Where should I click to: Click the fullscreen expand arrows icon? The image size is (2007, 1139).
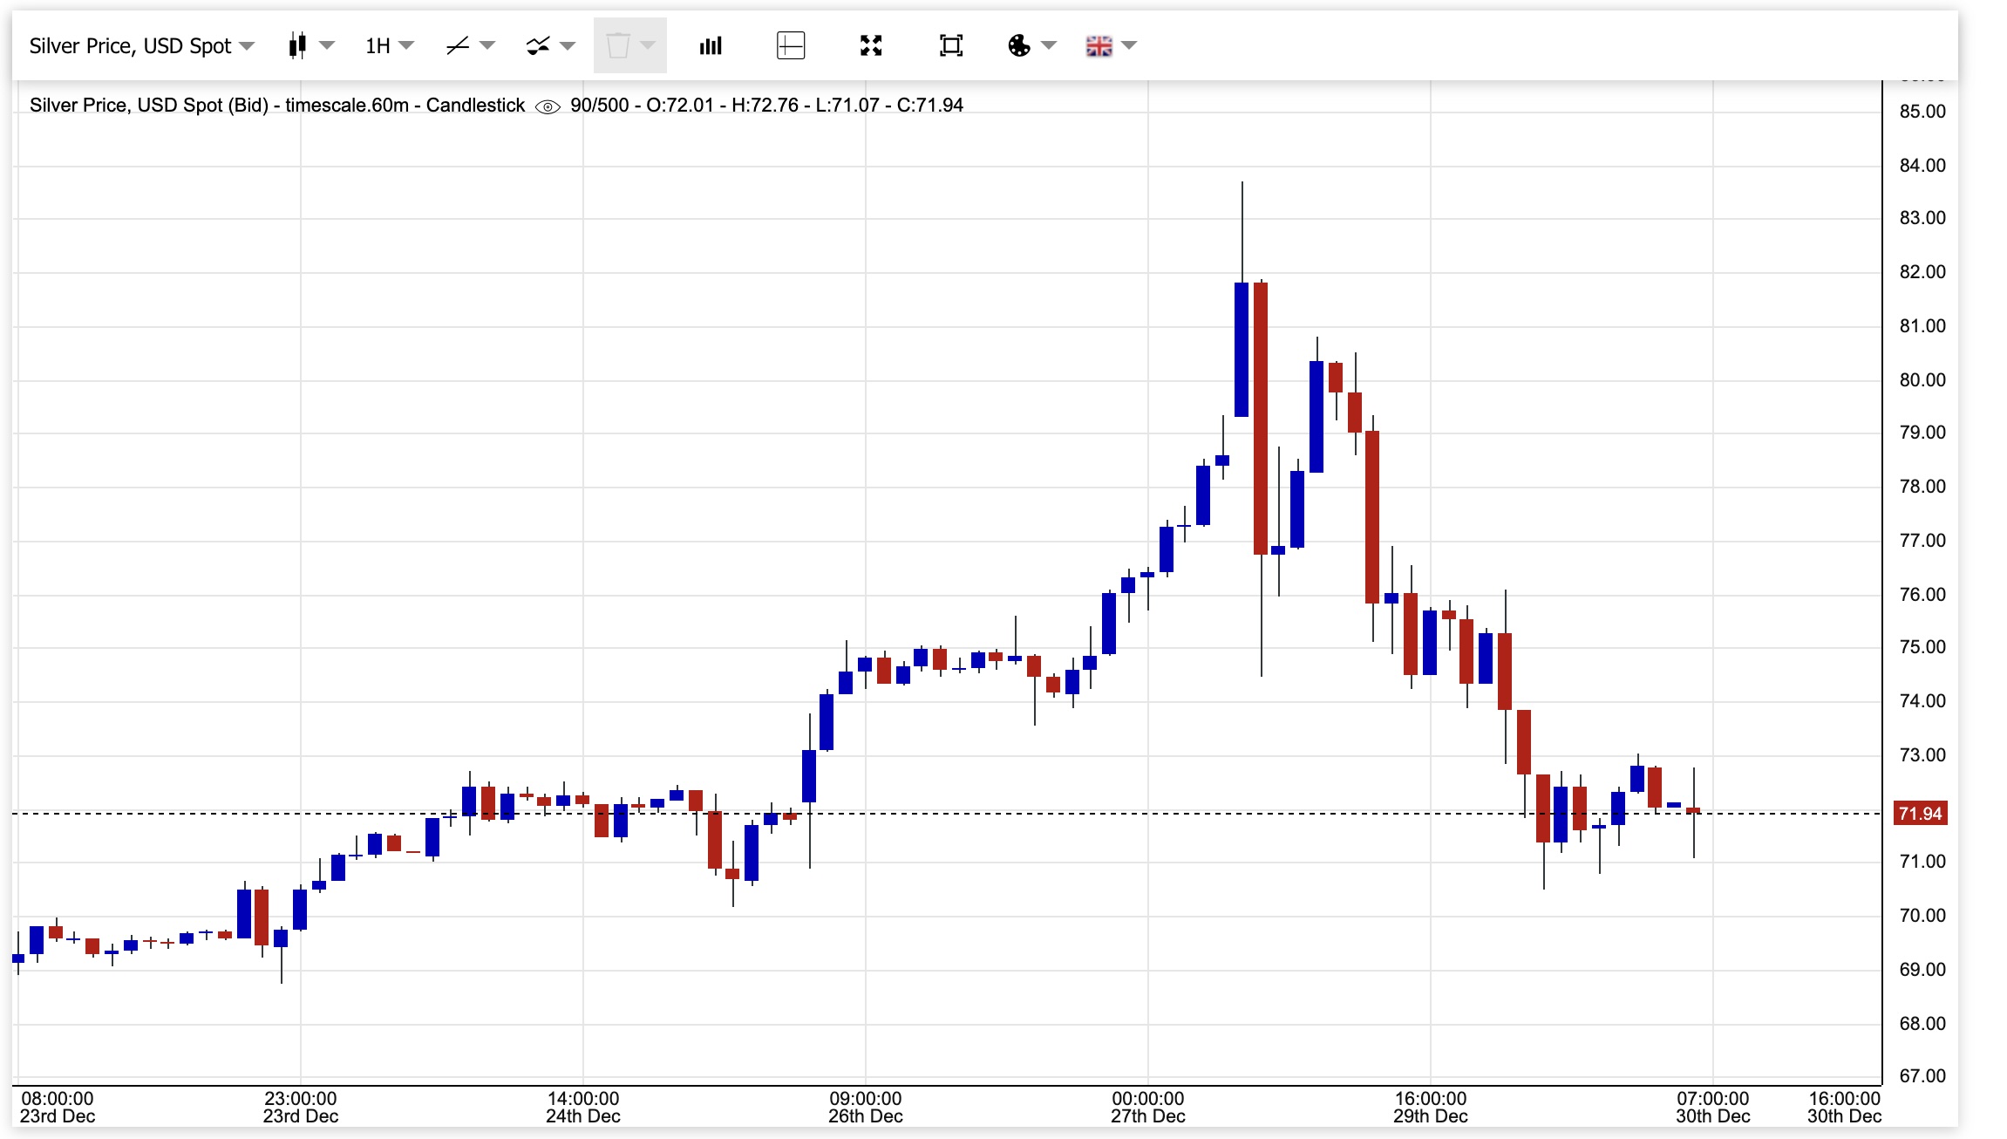pos(871,45)
